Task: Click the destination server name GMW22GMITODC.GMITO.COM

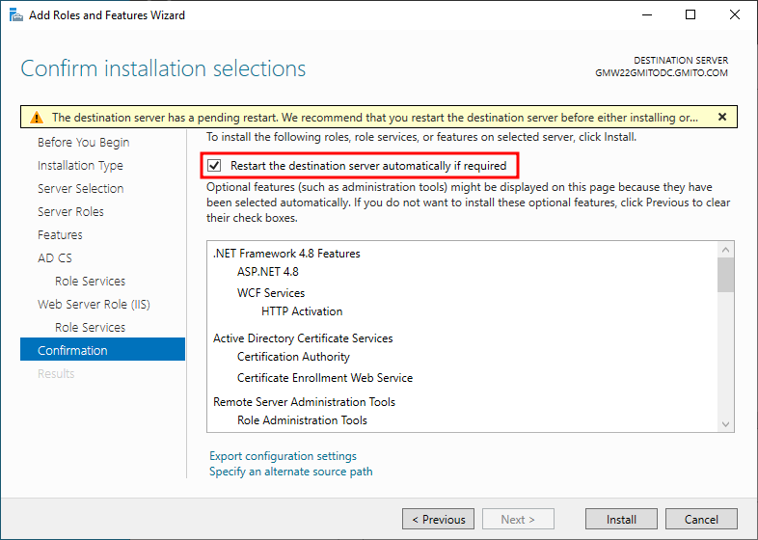Action: pos(662,73)
